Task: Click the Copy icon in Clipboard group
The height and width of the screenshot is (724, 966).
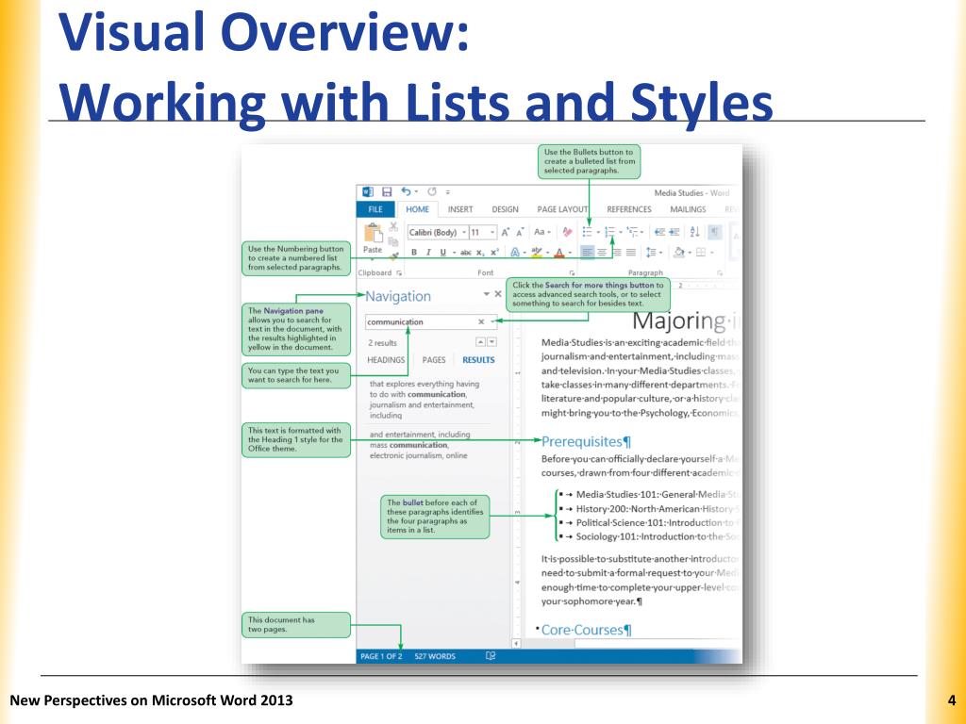Action: click(x=393, y=242)
